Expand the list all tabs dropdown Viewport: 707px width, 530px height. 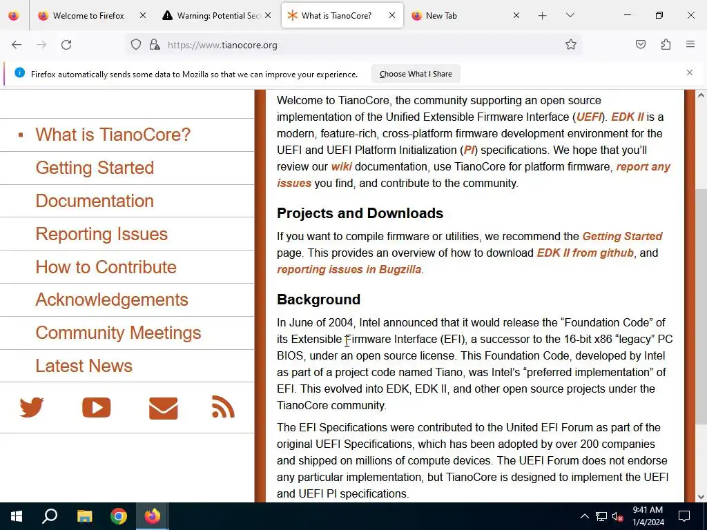[570, 16]
